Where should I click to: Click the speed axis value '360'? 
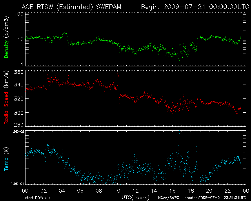pos(19,72)
